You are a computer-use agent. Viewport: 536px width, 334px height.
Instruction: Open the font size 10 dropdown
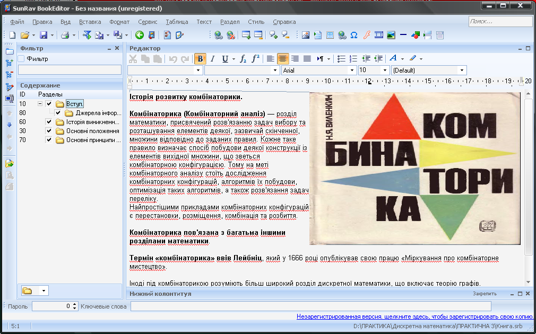[385, 71]
